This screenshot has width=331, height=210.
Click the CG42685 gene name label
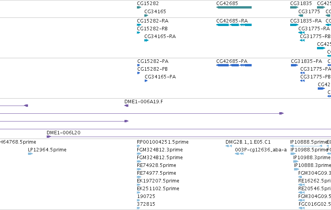[x=227, y=3]
